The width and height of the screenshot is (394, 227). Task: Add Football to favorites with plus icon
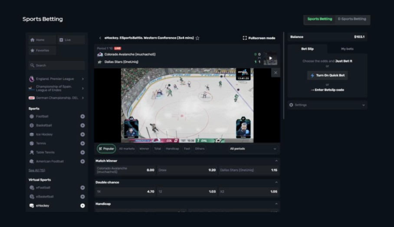tap(82, 116)
